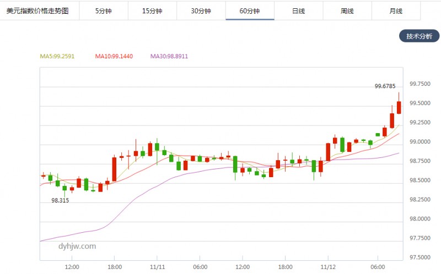Switch to 周线 weekly view
The height and width of the screenshot is (274, 441).
pyautogui.click(x=347, y=10)
